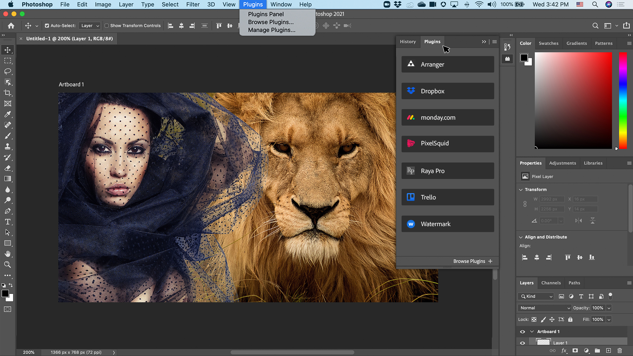Open the Plugins dropdown menu

(253, 4)
